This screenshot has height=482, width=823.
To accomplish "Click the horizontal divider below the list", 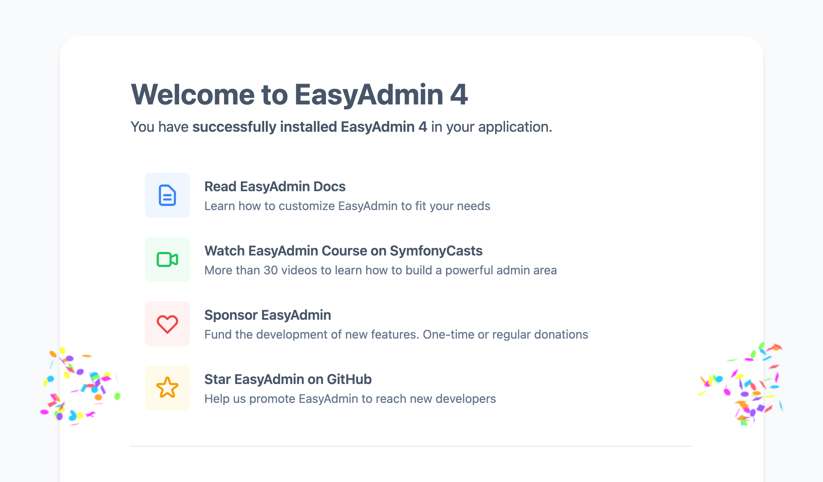I will 411,447.
